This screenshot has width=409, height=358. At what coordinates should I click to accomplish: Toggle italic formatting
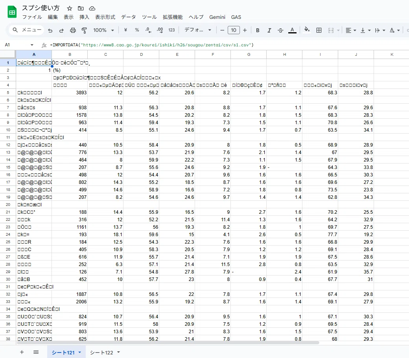point(269,30)
